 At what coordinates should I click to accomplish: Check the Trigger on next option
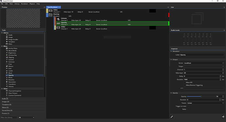(188, 106)
